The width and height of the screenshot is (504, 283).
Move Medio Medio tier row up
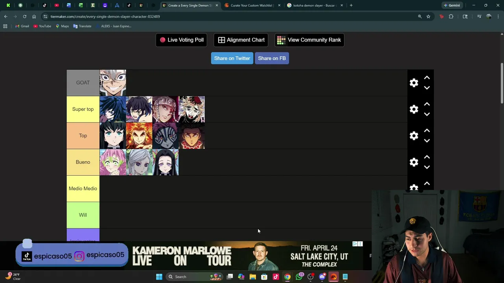pyautogui.click(x=427, y=184)
